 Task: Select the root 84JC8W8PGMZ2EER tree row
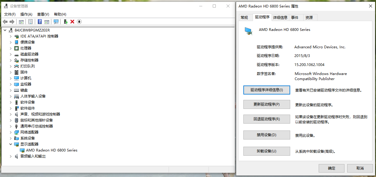tap(32, 30)
